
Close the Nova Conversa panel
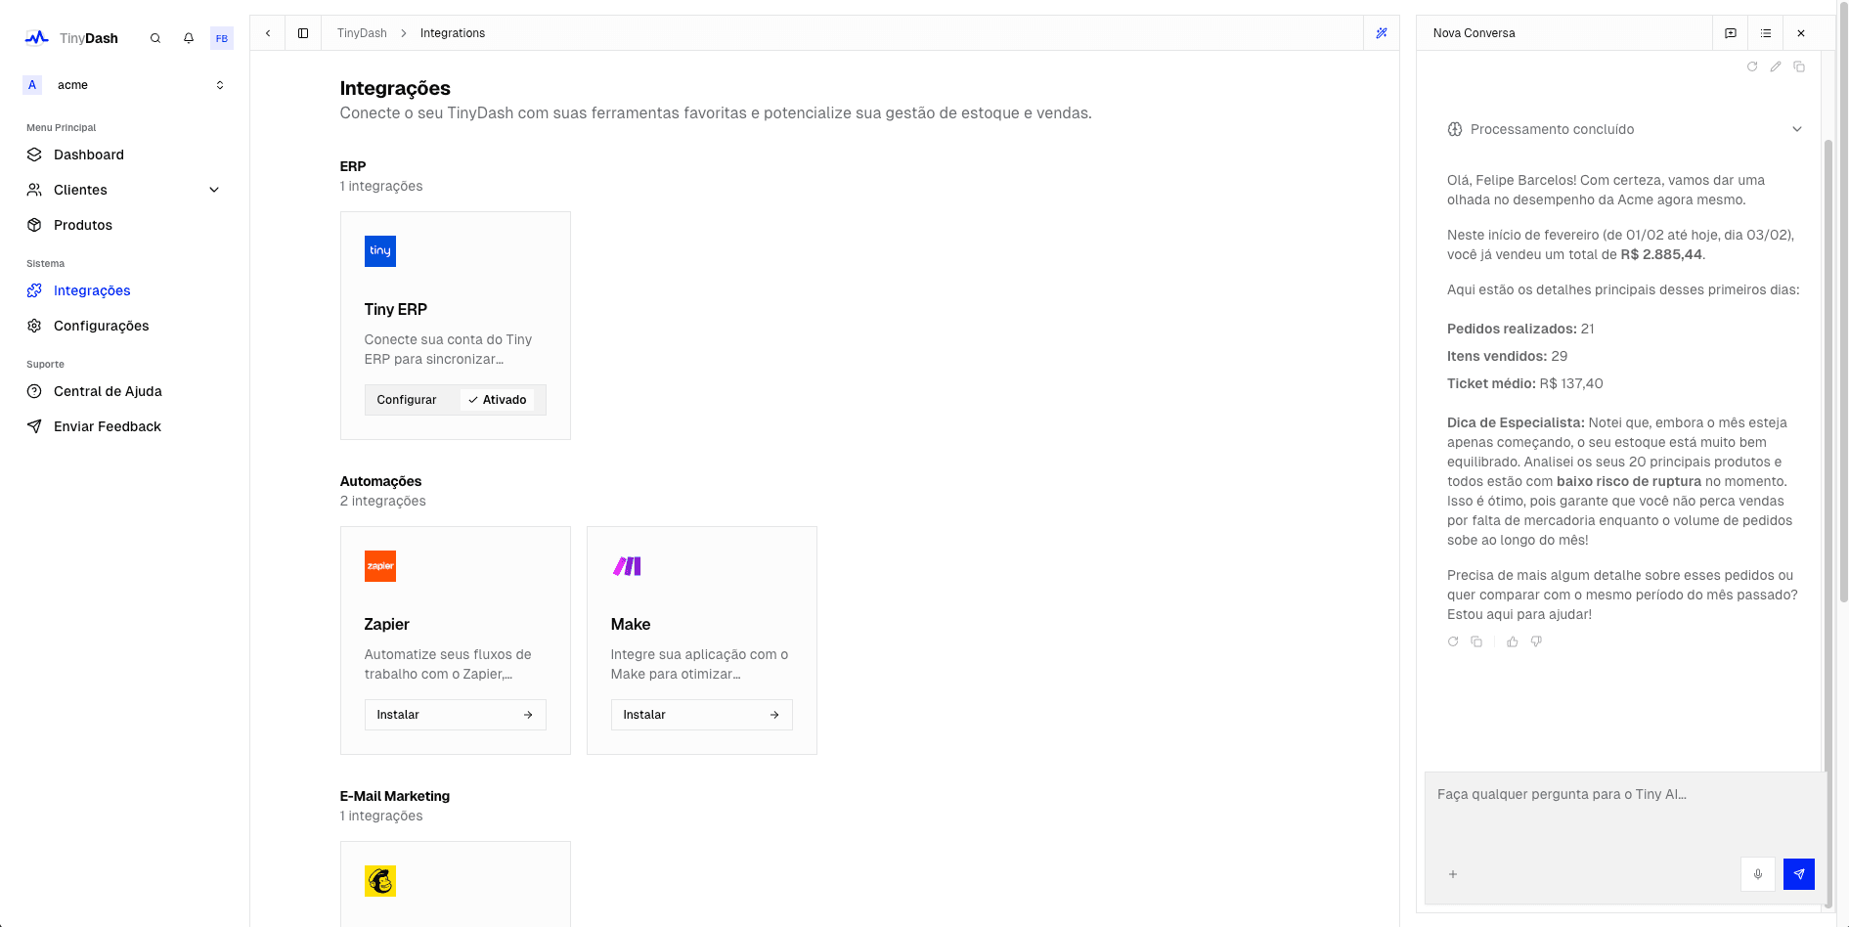point(1801,33)
